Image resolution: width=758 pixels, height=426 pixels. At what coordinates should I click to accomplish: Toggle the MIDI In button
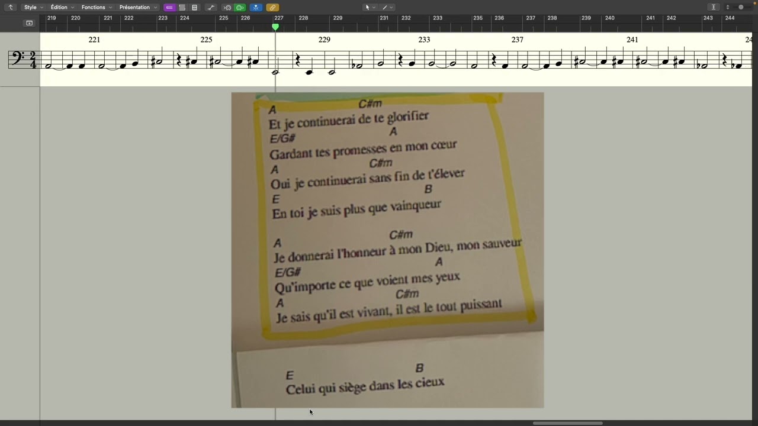227,7
